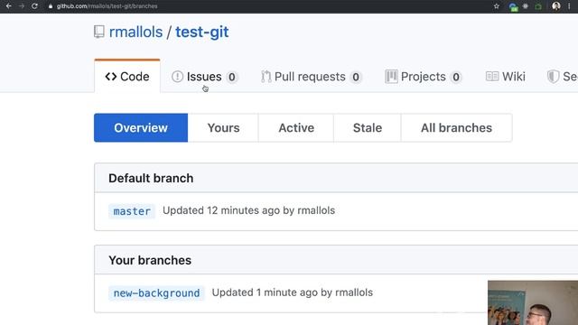Select the Overview branches filter

coord(141,128)
